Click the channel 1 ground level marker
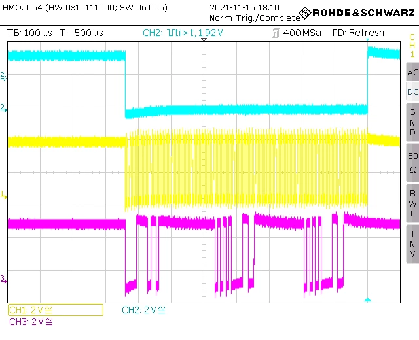419x340 pixels. [3, 195]
